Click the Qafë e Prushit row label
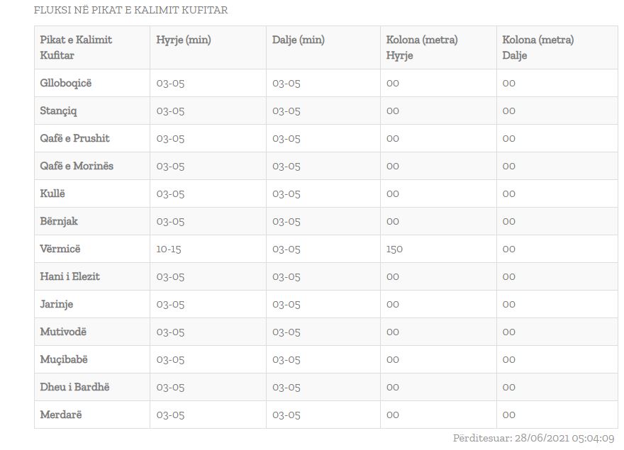624x450 pixels. tap(74, 138)
